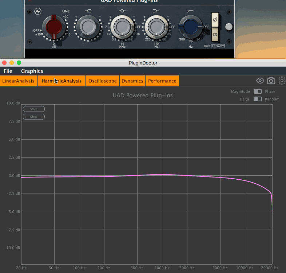
Task: Click the 1000 Hz axis label
Action: click(x=162, y=268)
